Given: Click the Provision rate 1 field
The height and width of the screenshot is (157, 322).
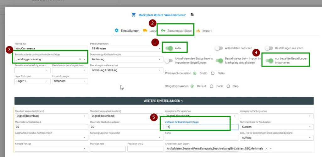Looking at the screenshot, I should click(x=108, y=149).
